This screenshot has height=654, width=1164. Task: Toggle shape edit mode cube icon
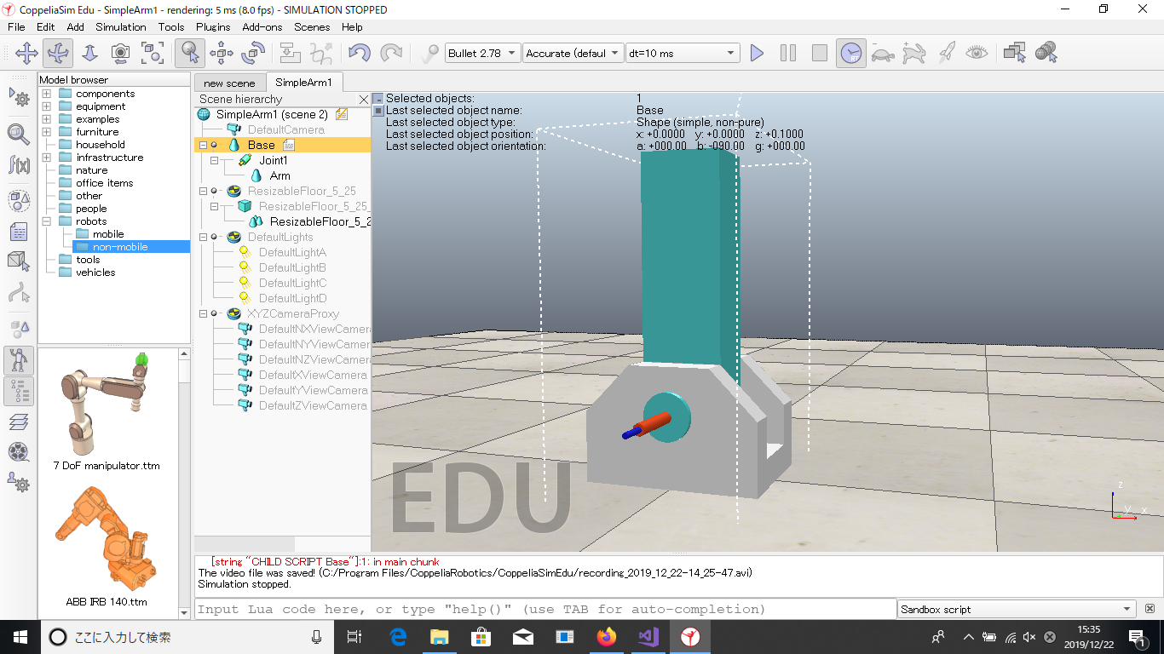click(x=19, y=261)
